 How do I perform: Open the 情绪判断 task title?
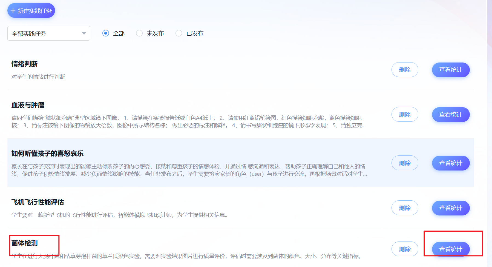point(25,64)
